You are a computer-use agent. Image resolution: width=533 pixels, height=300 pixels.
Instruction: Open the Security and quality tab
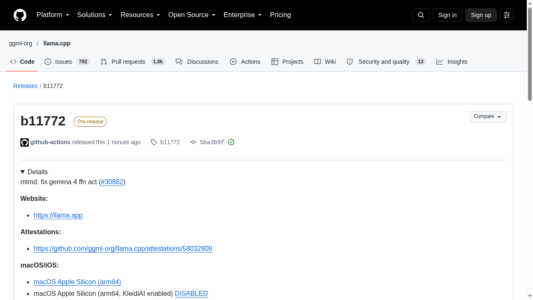pyautogui.click(x=386, y=62)
